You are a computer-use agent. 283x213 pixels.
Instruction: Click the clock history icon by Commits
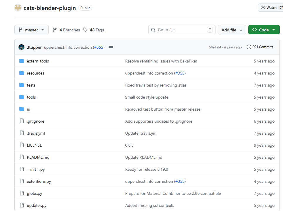pos(249,47)
